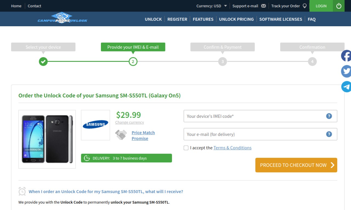The image size is (351, 210).
Task: Click the Select your device step tab
Action: [x=43, y=47]
